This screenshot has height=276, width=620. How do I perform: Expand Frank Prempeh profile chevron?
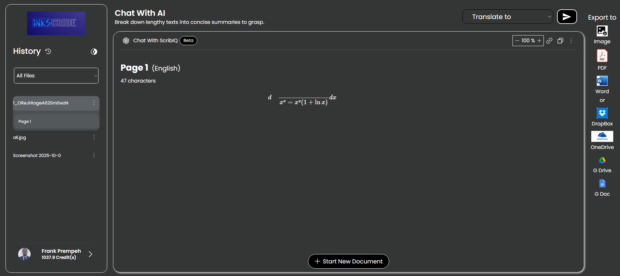coord(90,254)
